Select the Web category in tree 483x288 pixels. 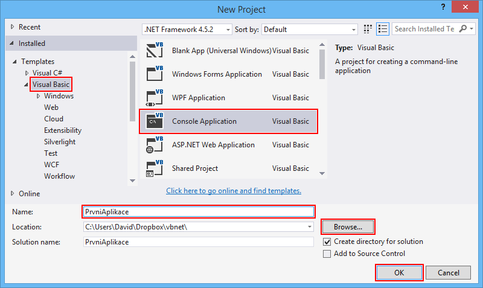pyautogui.click(x=51, y=107)
